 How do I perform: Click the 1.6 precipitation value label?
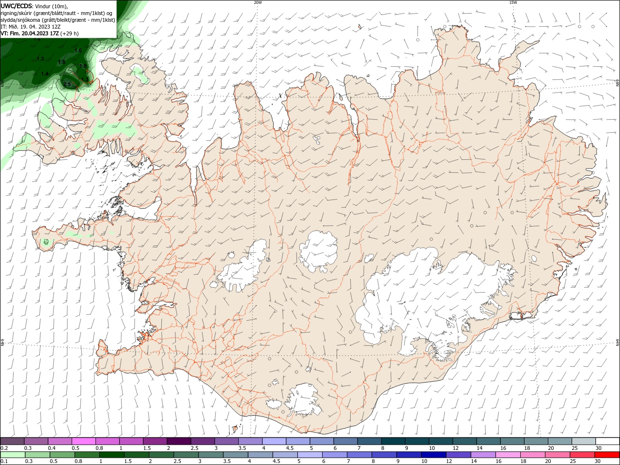78,50
